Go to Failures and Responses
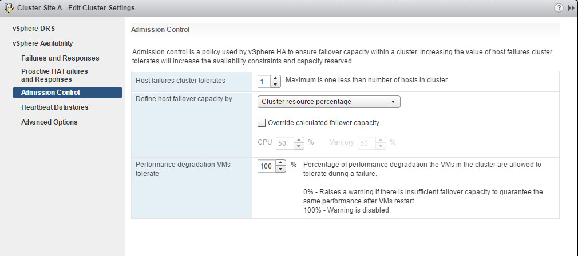Image resolution: width=578 pixels, height=256 pixels. [60, 58]
